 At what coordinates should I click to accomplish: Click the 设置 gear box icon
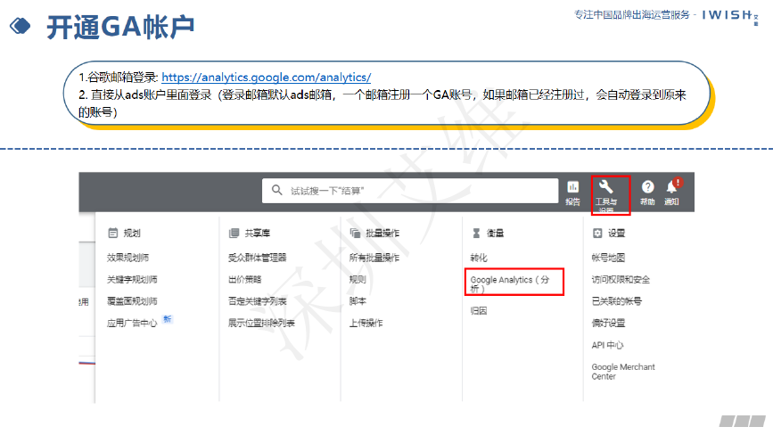[597, 233]
